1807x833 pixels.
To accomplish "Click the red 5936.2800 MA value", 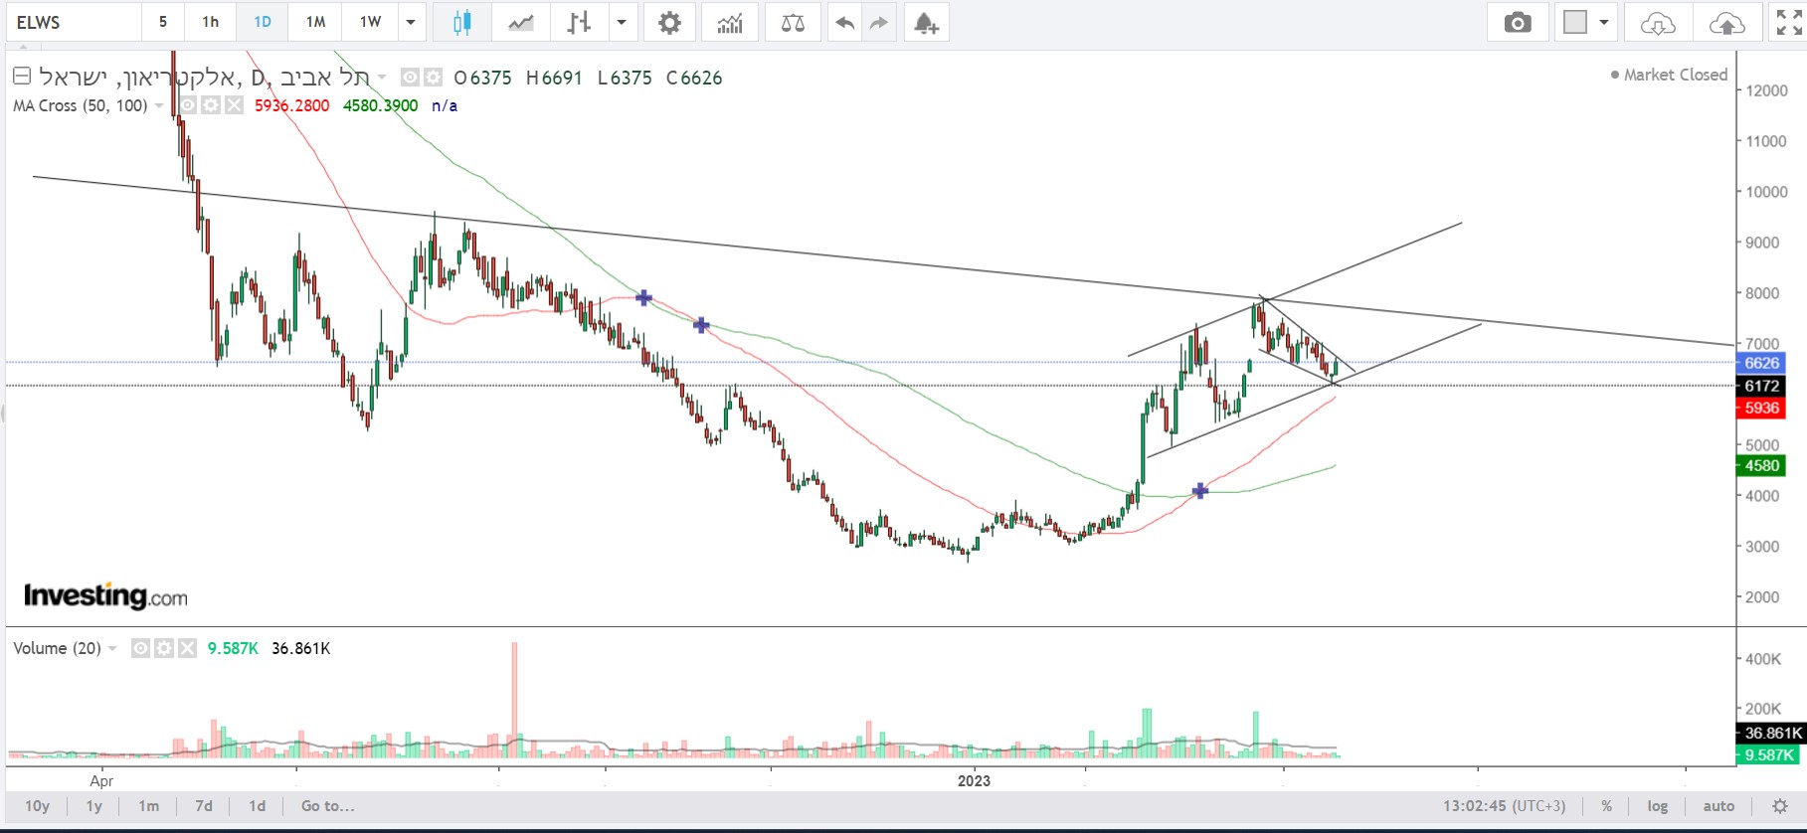I will pos(291,105).
